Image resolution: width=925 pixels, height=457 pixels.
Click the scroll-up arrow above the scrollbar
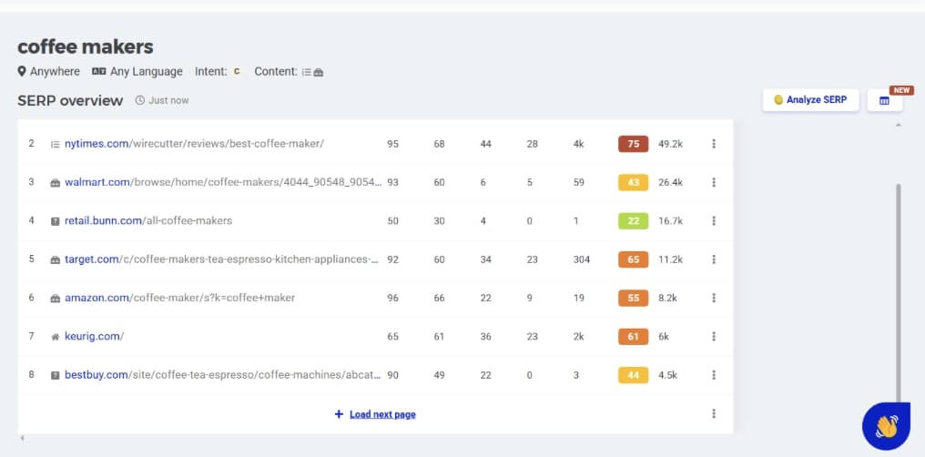[899, 125]
